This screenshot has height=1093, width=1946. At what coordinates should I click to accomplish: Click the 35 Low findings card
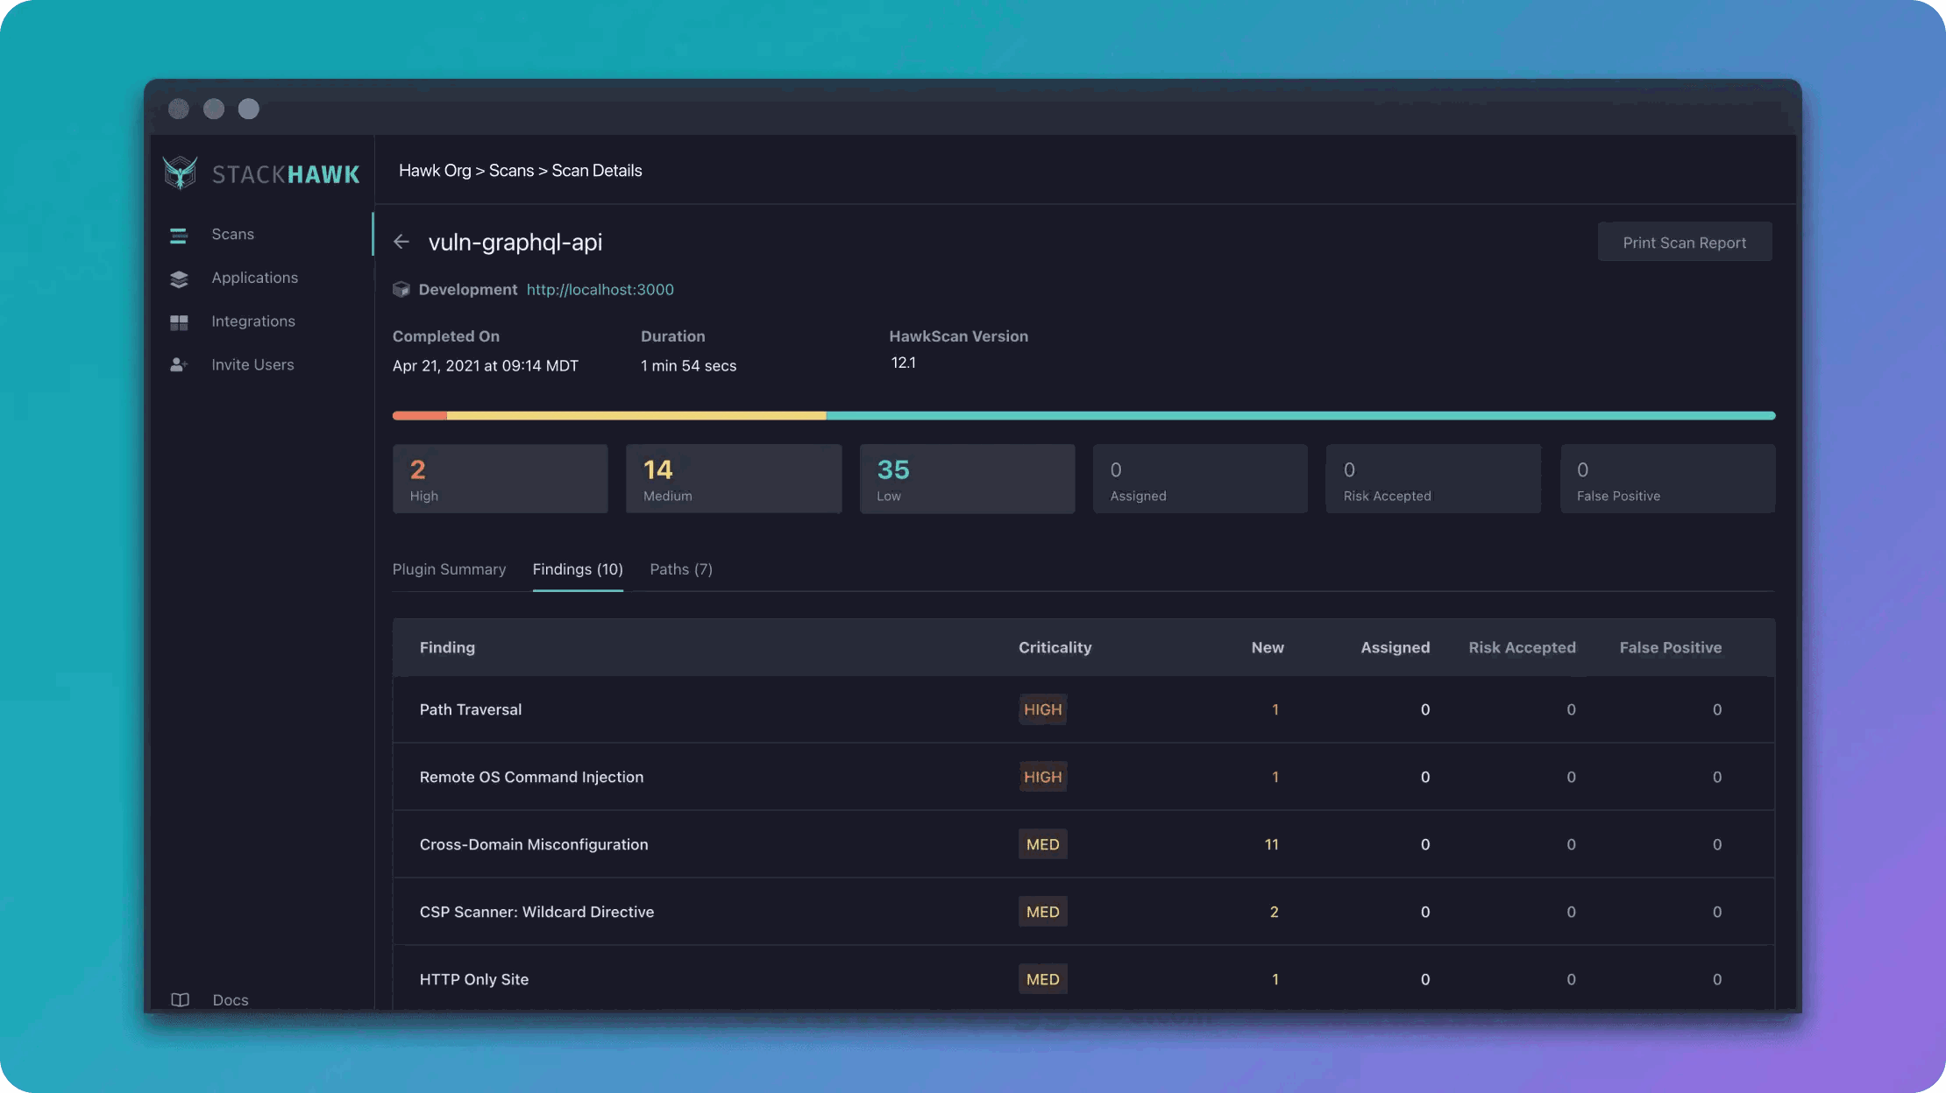pos(967,478)
